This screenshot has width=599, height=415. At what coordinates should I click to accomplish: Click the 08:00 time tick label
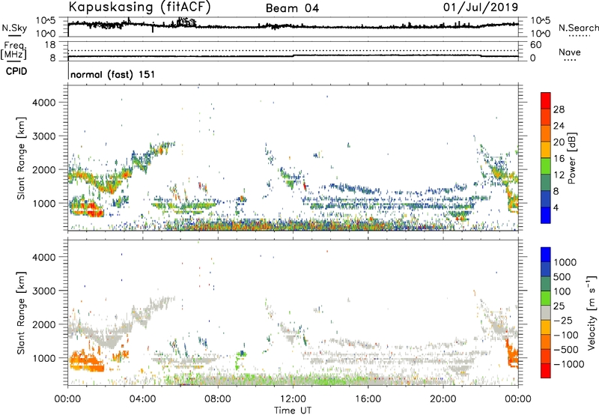pos(218,399)
